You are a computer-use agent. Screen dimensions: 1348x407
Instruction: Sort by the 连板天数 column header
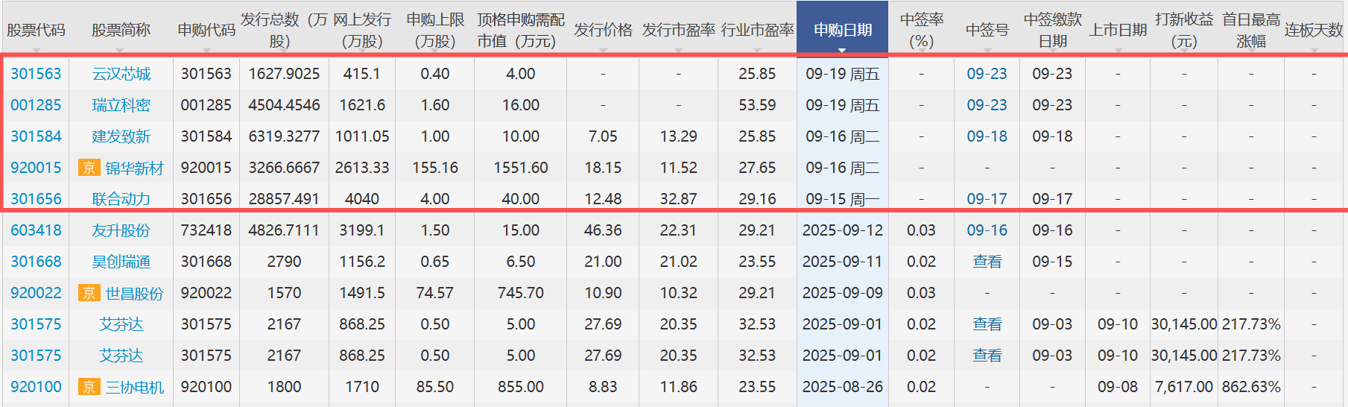(1314, 30)
